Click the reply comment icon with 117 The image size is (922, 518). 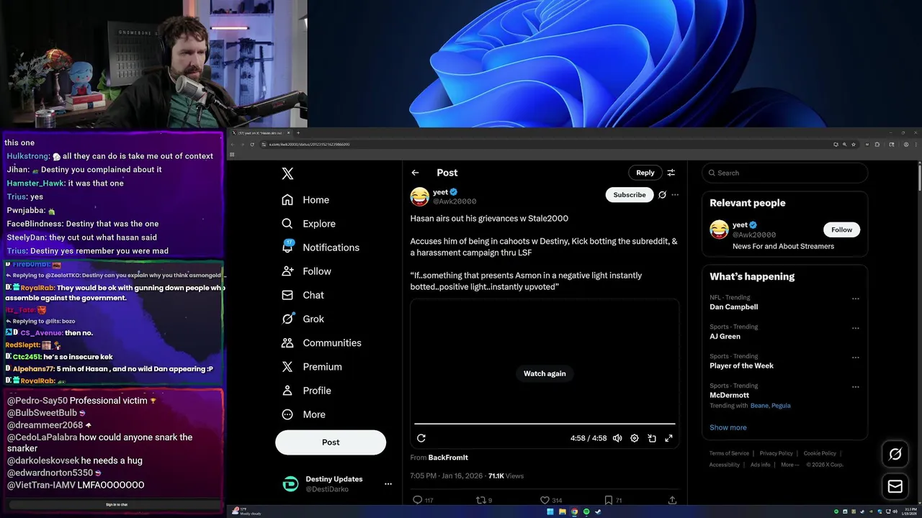click(x=417, y=500)
